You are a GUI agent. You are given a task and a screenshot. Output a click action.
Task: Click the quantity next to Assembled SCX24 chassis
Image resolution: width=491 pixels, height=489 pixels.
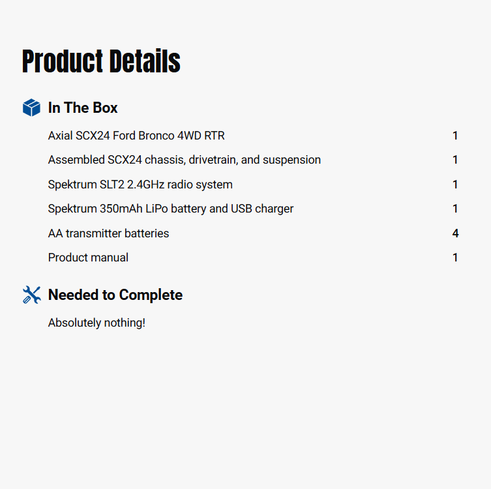tap(455, 160)
